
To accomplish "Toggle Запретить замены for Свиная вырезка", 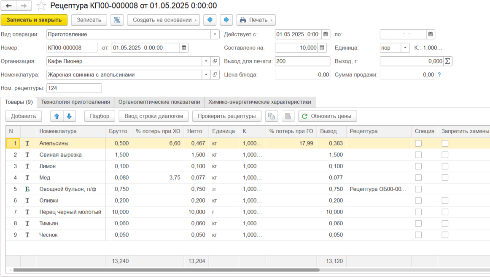I will click(x=445, y=155).
